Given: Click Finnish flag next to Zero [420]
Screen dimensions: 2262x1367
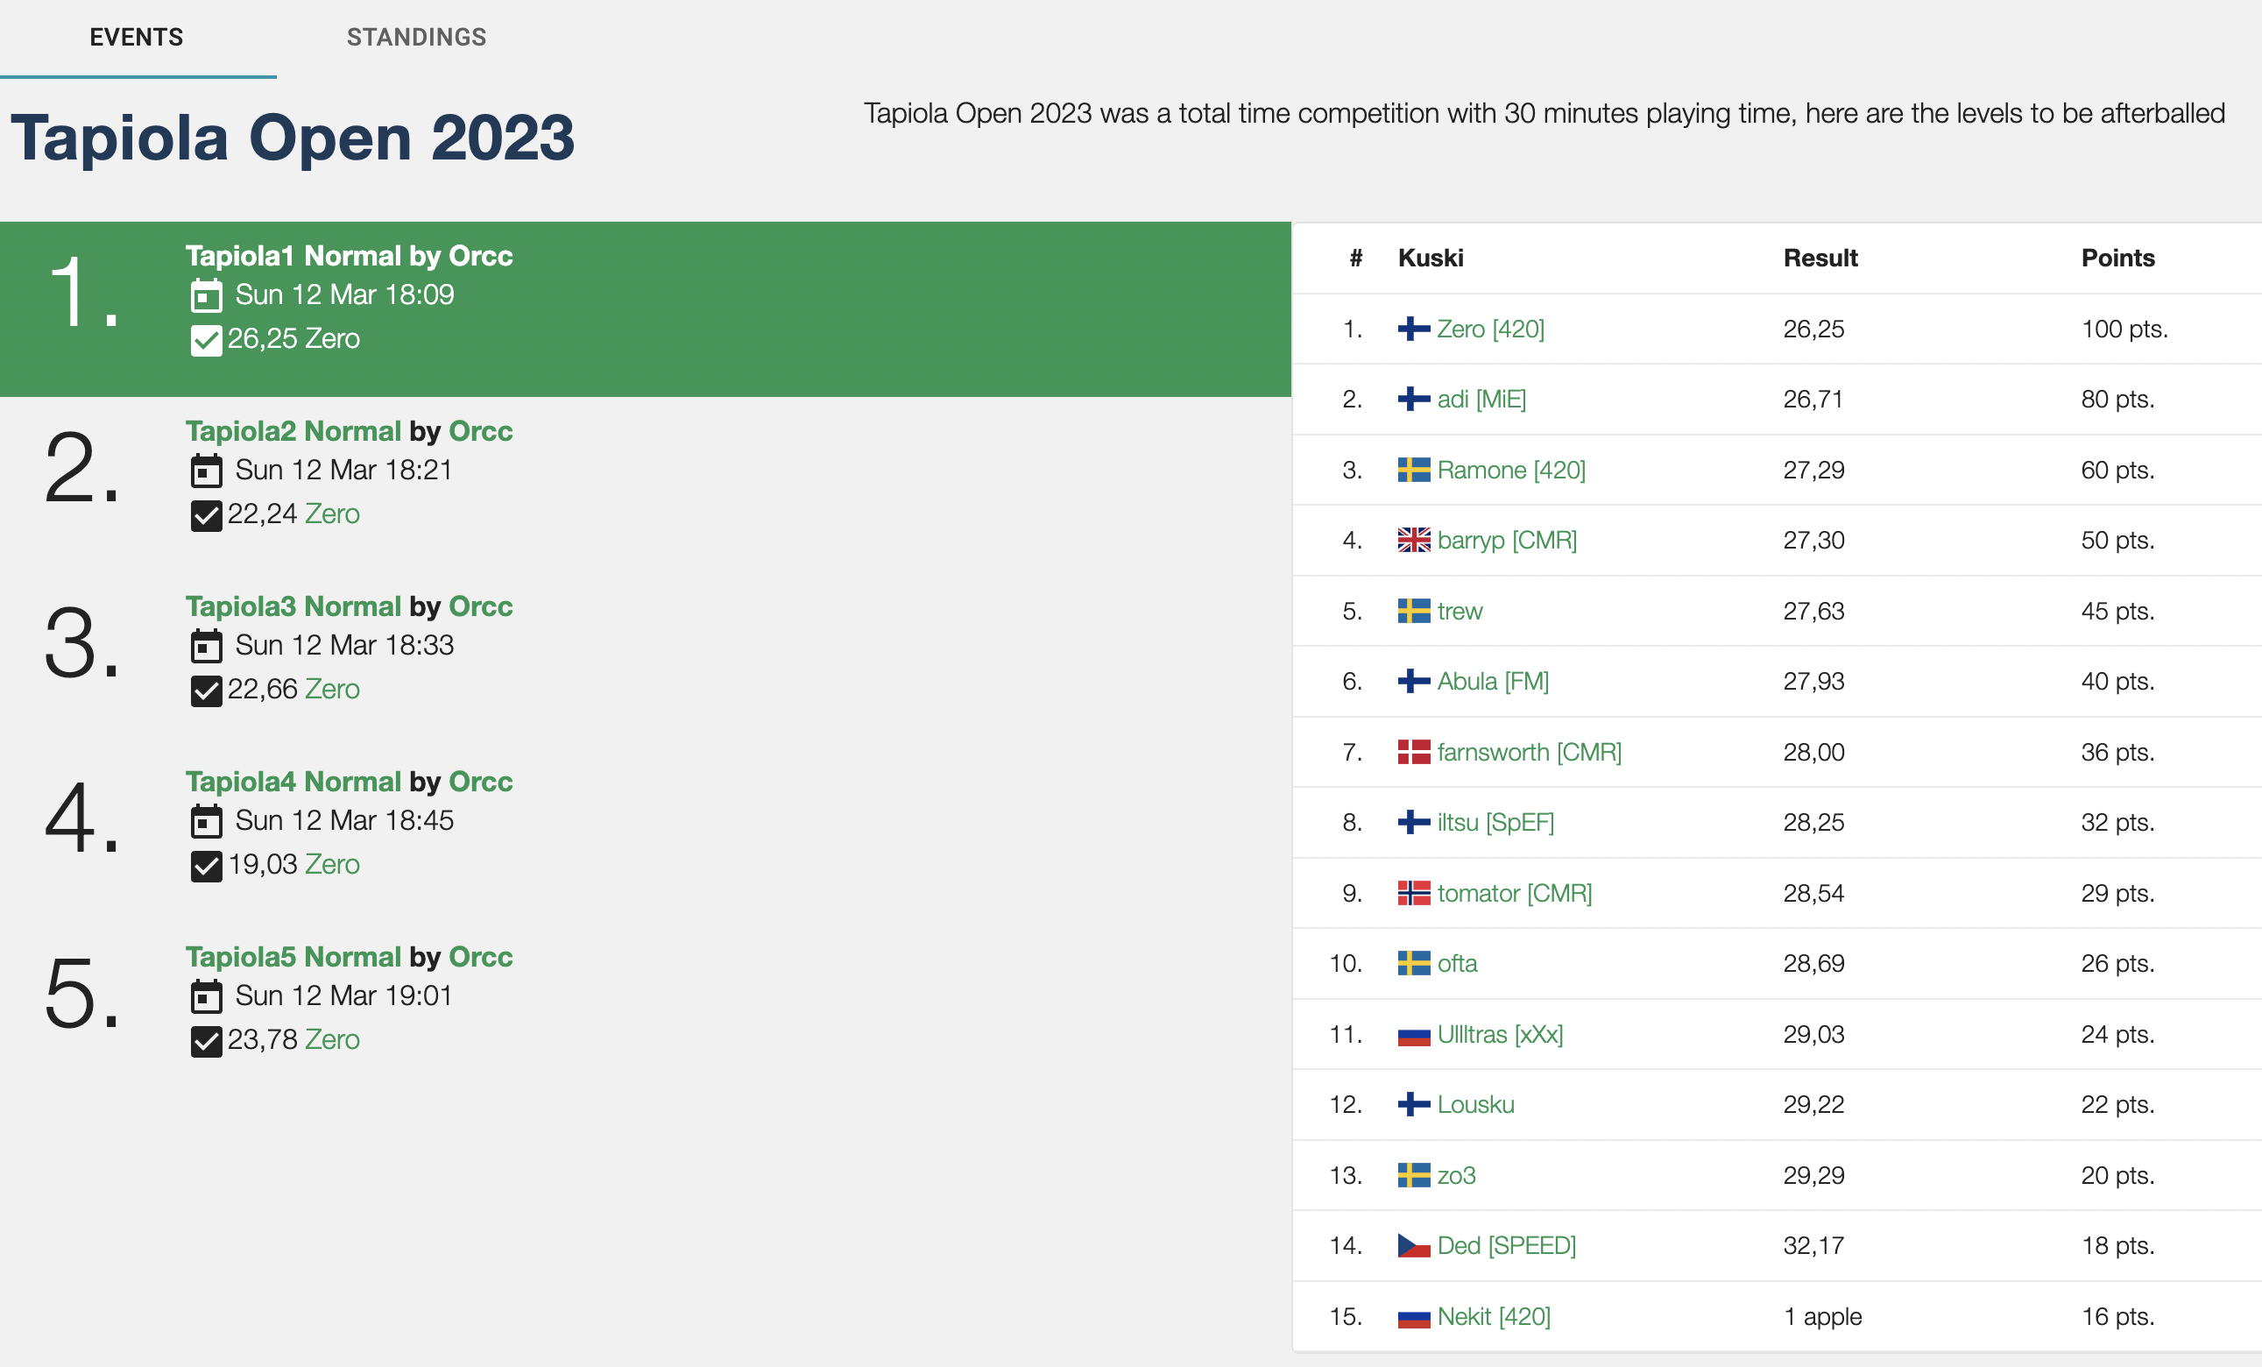Looking at the screenshot, I should (x=1414, y=329).
